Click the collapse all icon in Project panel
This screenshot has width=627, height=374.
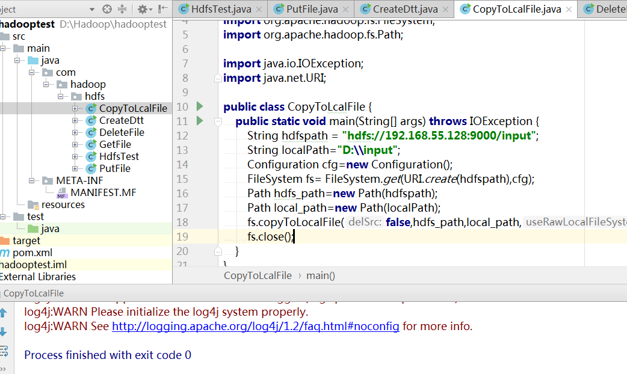[122, 9]
